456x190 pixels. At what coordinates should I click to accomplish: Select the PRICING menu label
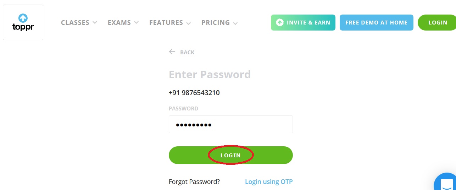pyautogui.click(x=216, y=23)
